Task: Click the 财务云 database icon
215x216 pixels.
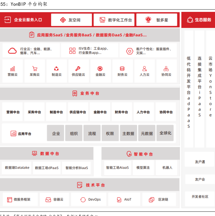Action: 122,69
